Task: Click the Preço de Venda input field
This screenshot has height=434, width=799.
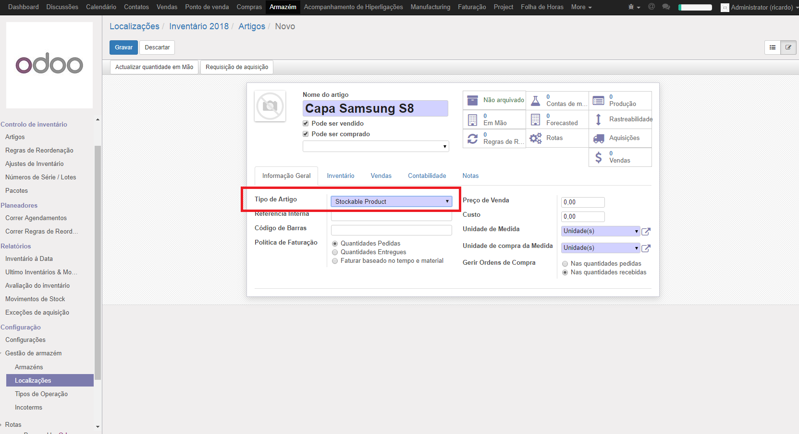Action: pos(583,202)
